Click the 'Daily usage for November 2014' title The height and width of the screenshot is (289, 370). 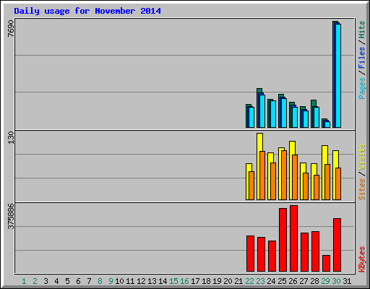[87, 11]
